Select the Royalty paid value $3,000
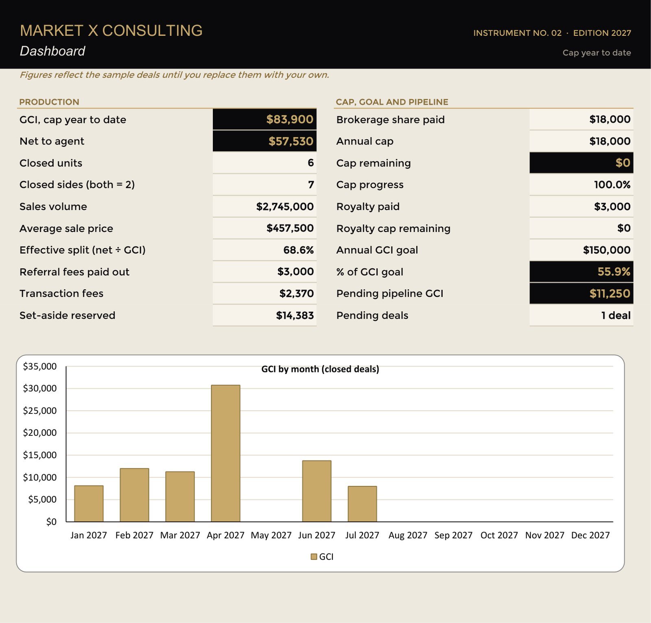651x623 pixels. 581,206
